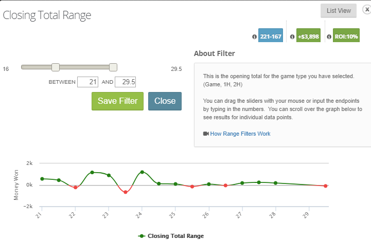Click the lower bound input showing 21
This screenshot has width=371, height=241.
pyautogui.click(x=87, y=82)
